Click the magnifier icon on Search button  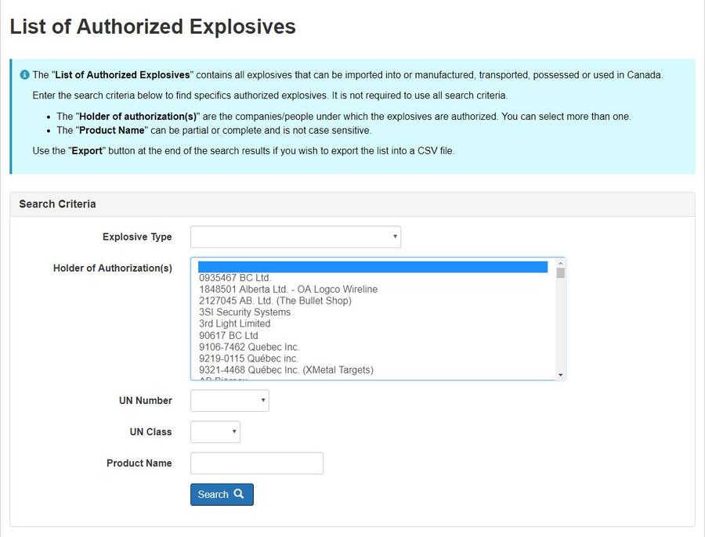(x=239, y=494)
